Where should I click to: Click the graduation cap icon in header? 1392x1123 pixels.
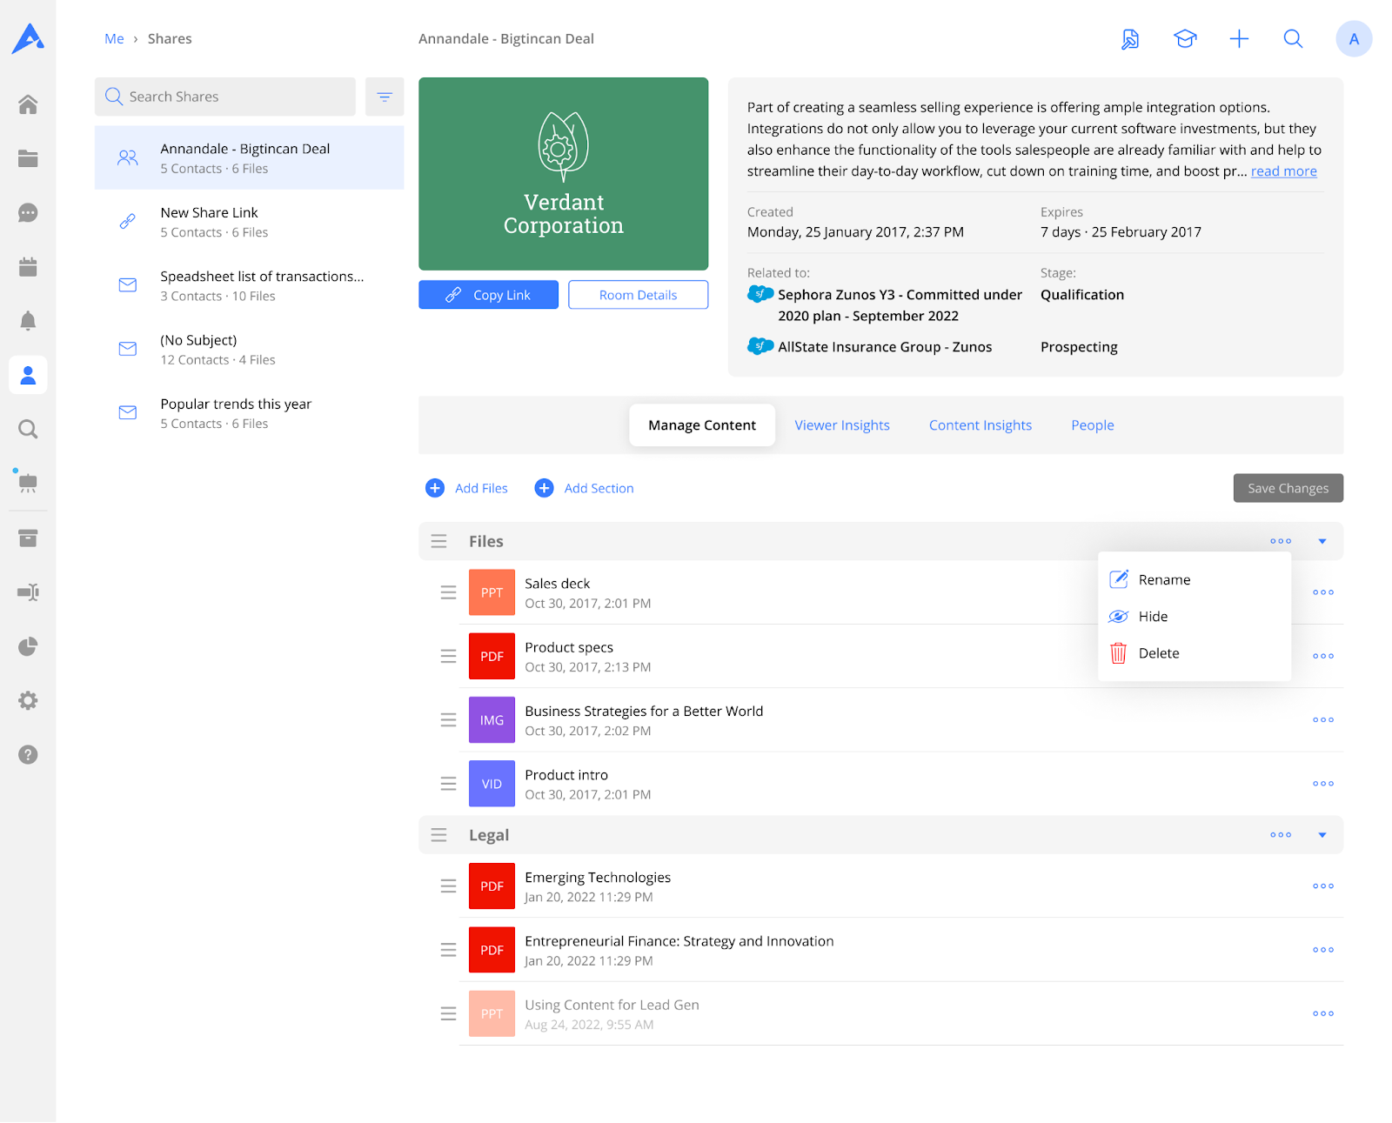(1185, 39)
